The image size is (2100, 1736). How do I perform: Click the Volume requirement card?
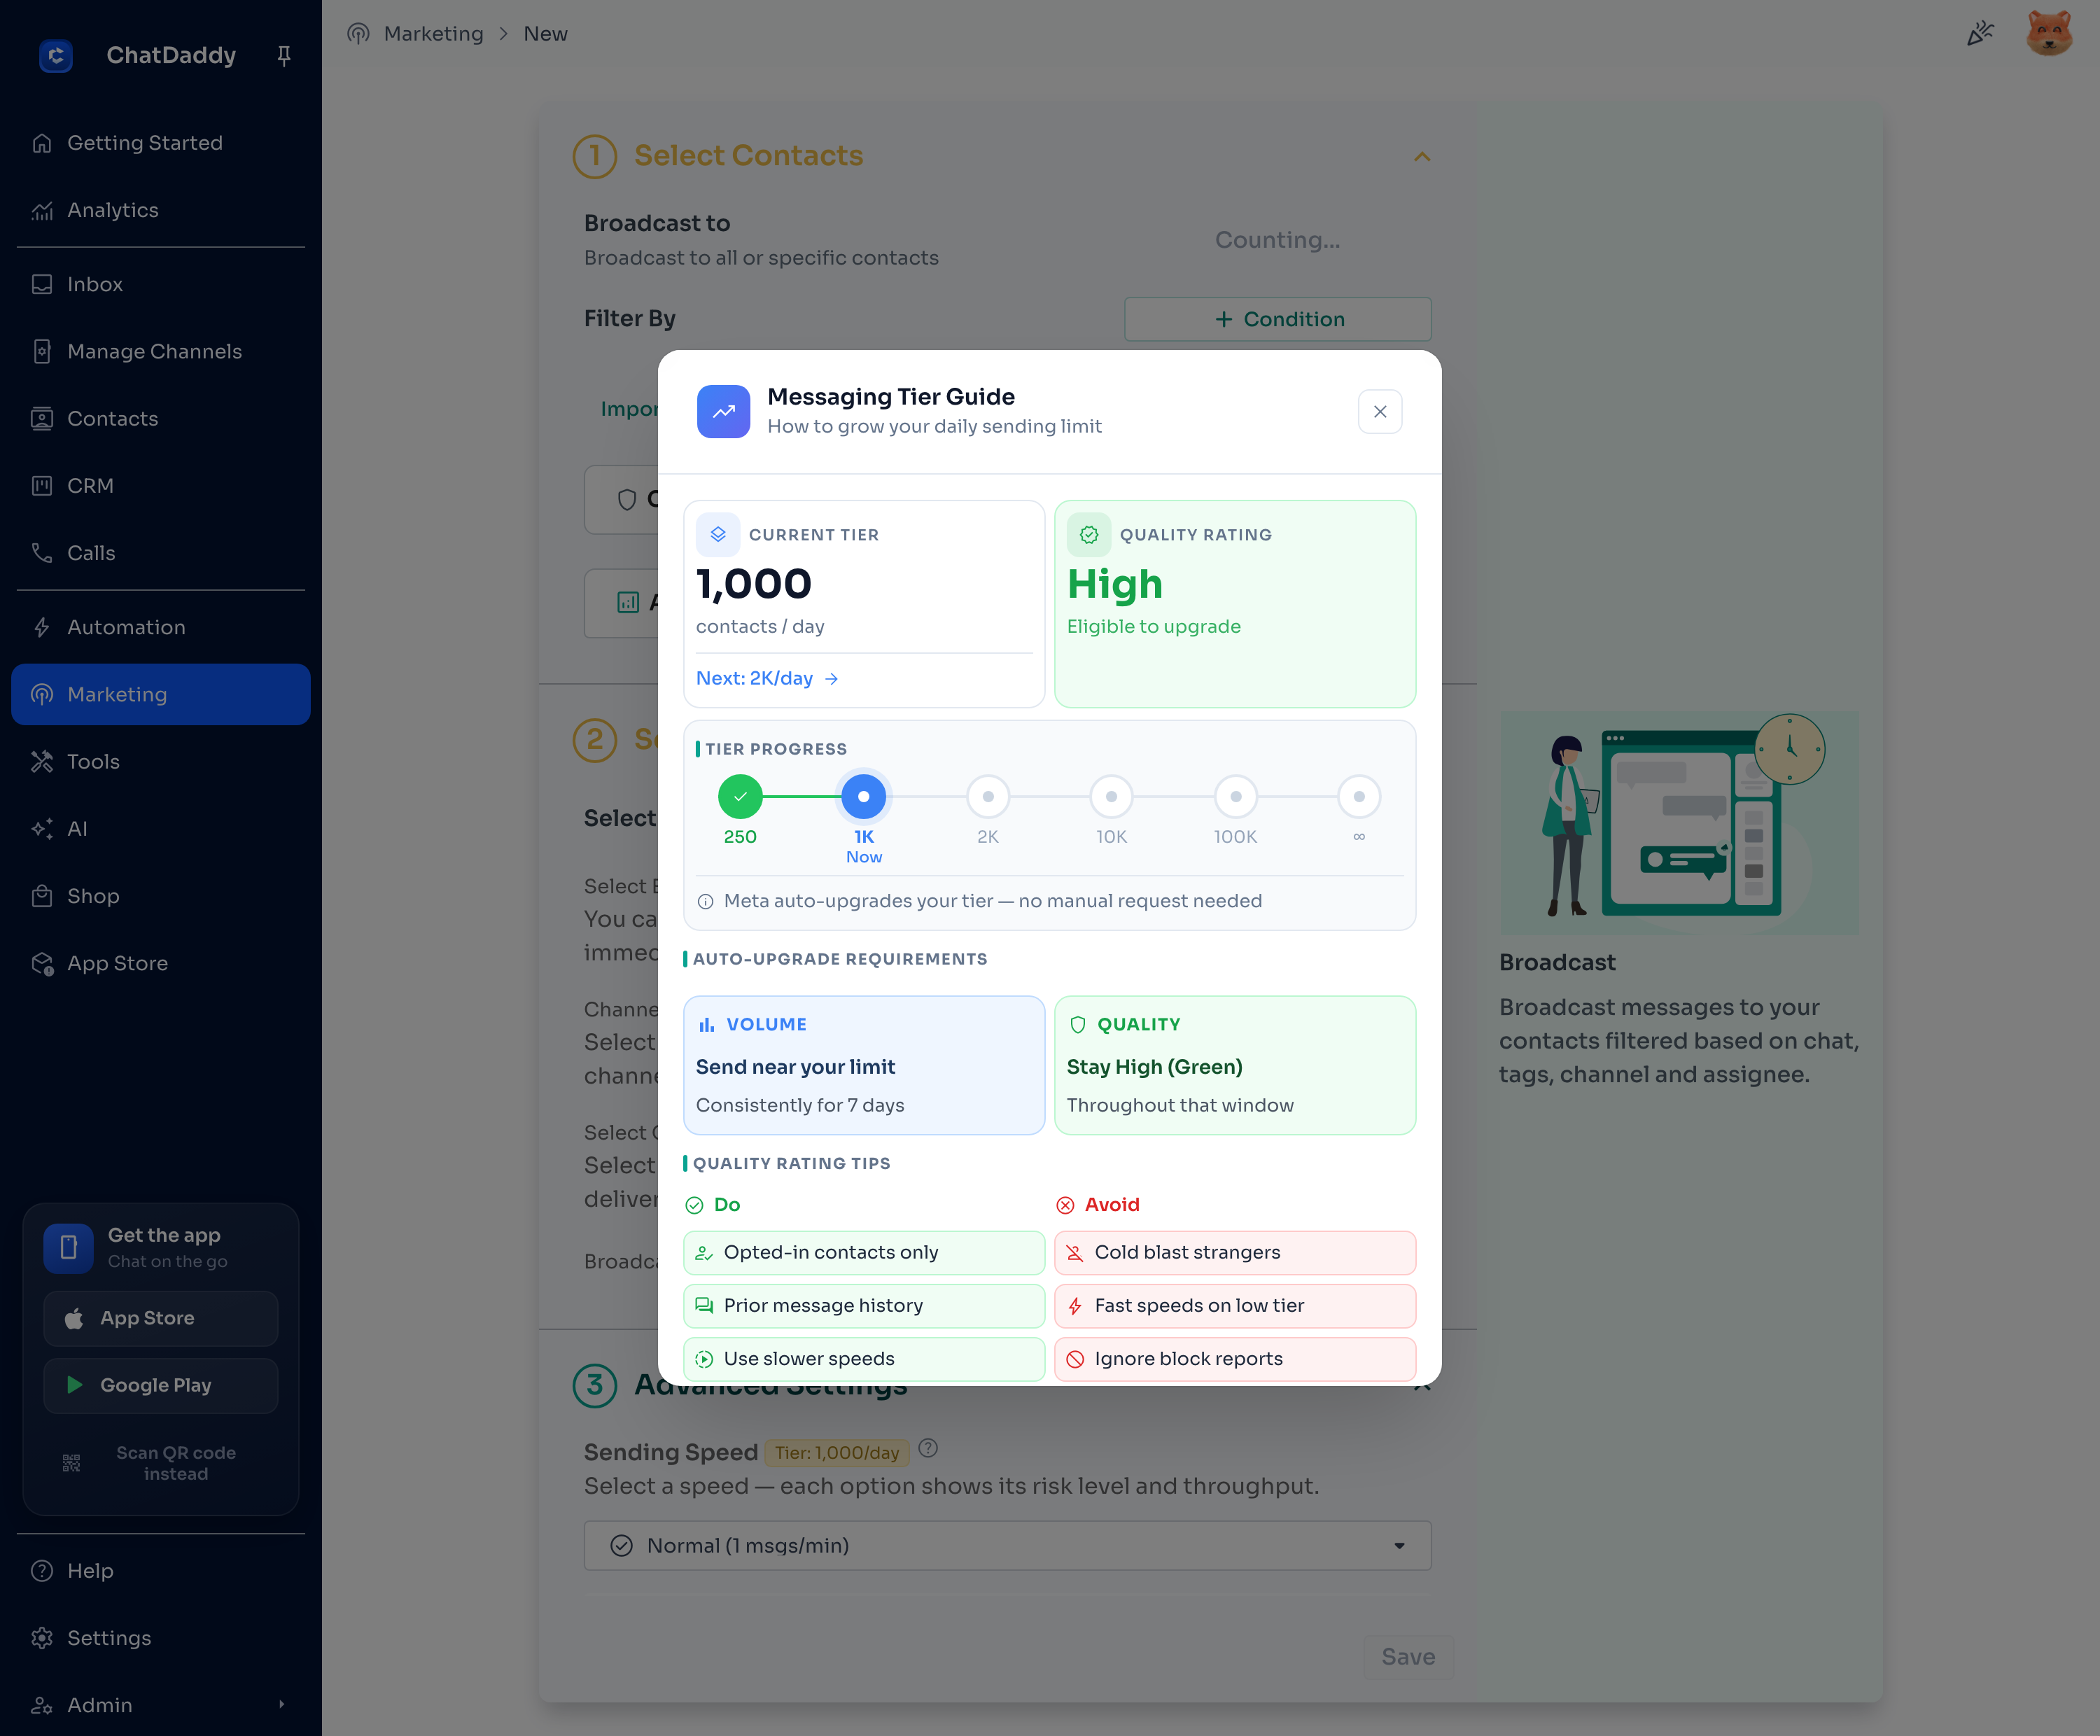(864, 1064)
